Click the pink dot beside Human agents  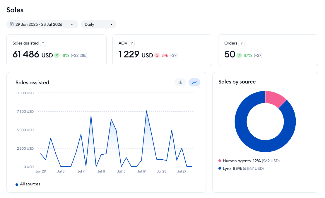(220, 161)
